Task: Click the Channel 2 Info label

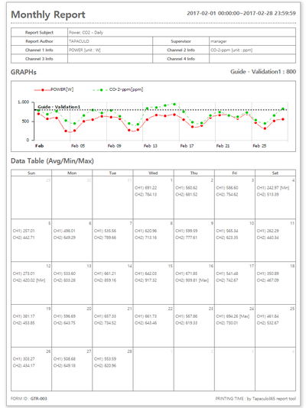Action: (x=181, y=50)
